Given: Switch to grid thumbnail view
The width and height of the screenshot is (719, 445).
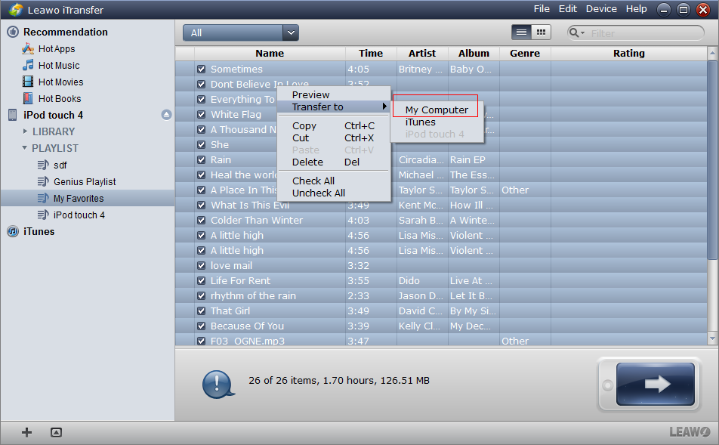Looking at the screenshot, I should tap(541, 32).
